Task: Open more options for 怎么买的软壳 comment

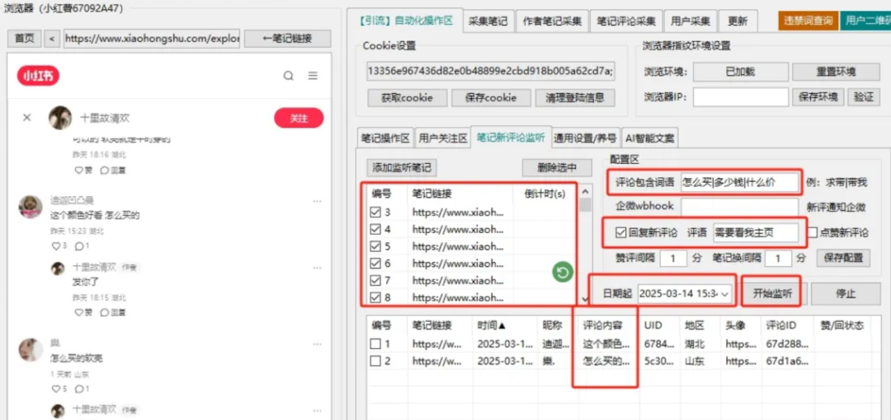Action: (317, 344)
